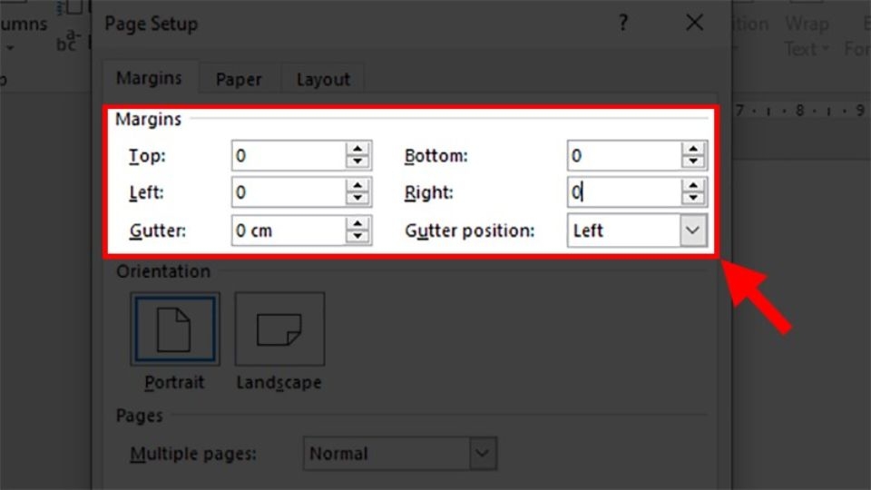Switch to the Layout tab

[323, 80]
